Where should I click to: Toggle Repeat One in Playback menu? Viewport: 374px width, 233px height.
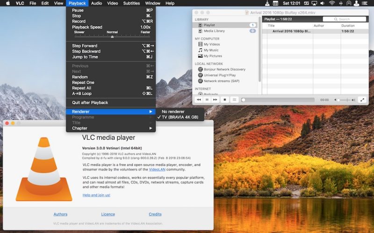pyautogui.click(x=111, y=82)
